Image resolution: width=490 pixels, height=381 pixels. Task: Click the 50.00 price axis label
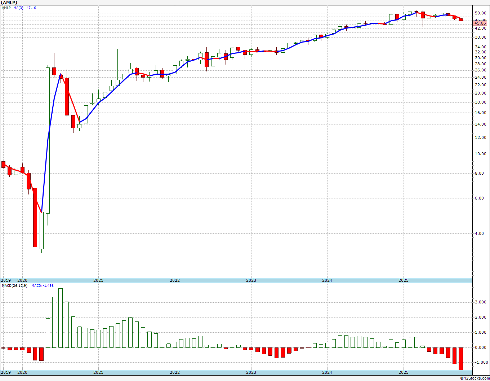tap(481, 13)
